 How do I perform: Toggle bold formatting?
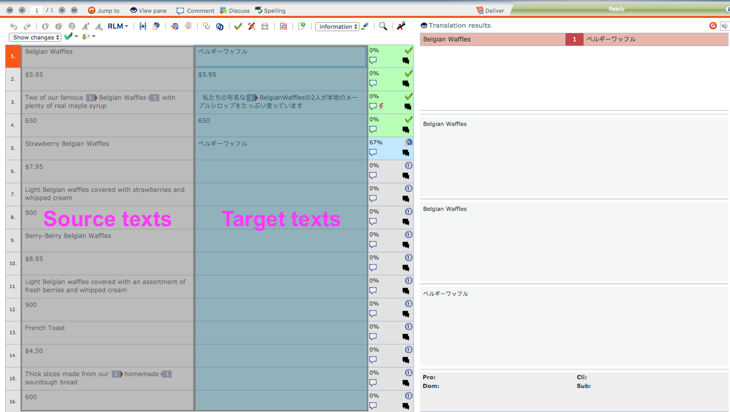click(x=45, y=26)
